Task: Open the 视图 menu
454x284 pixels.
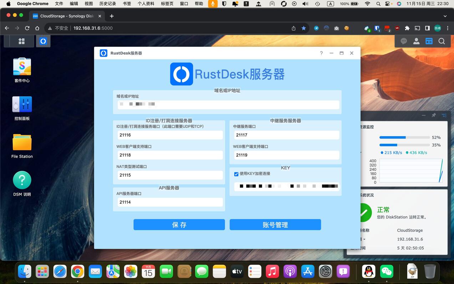Action: tap(89, 4)
